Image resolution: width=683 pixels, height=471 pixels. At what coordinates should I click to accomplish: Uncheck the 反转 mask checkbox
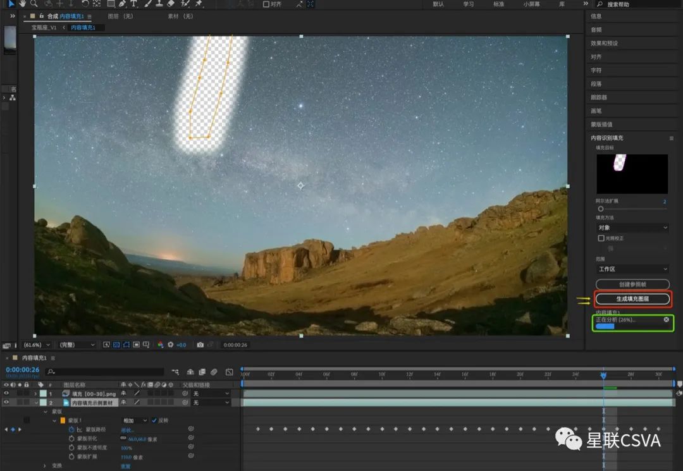click(154, 420)
